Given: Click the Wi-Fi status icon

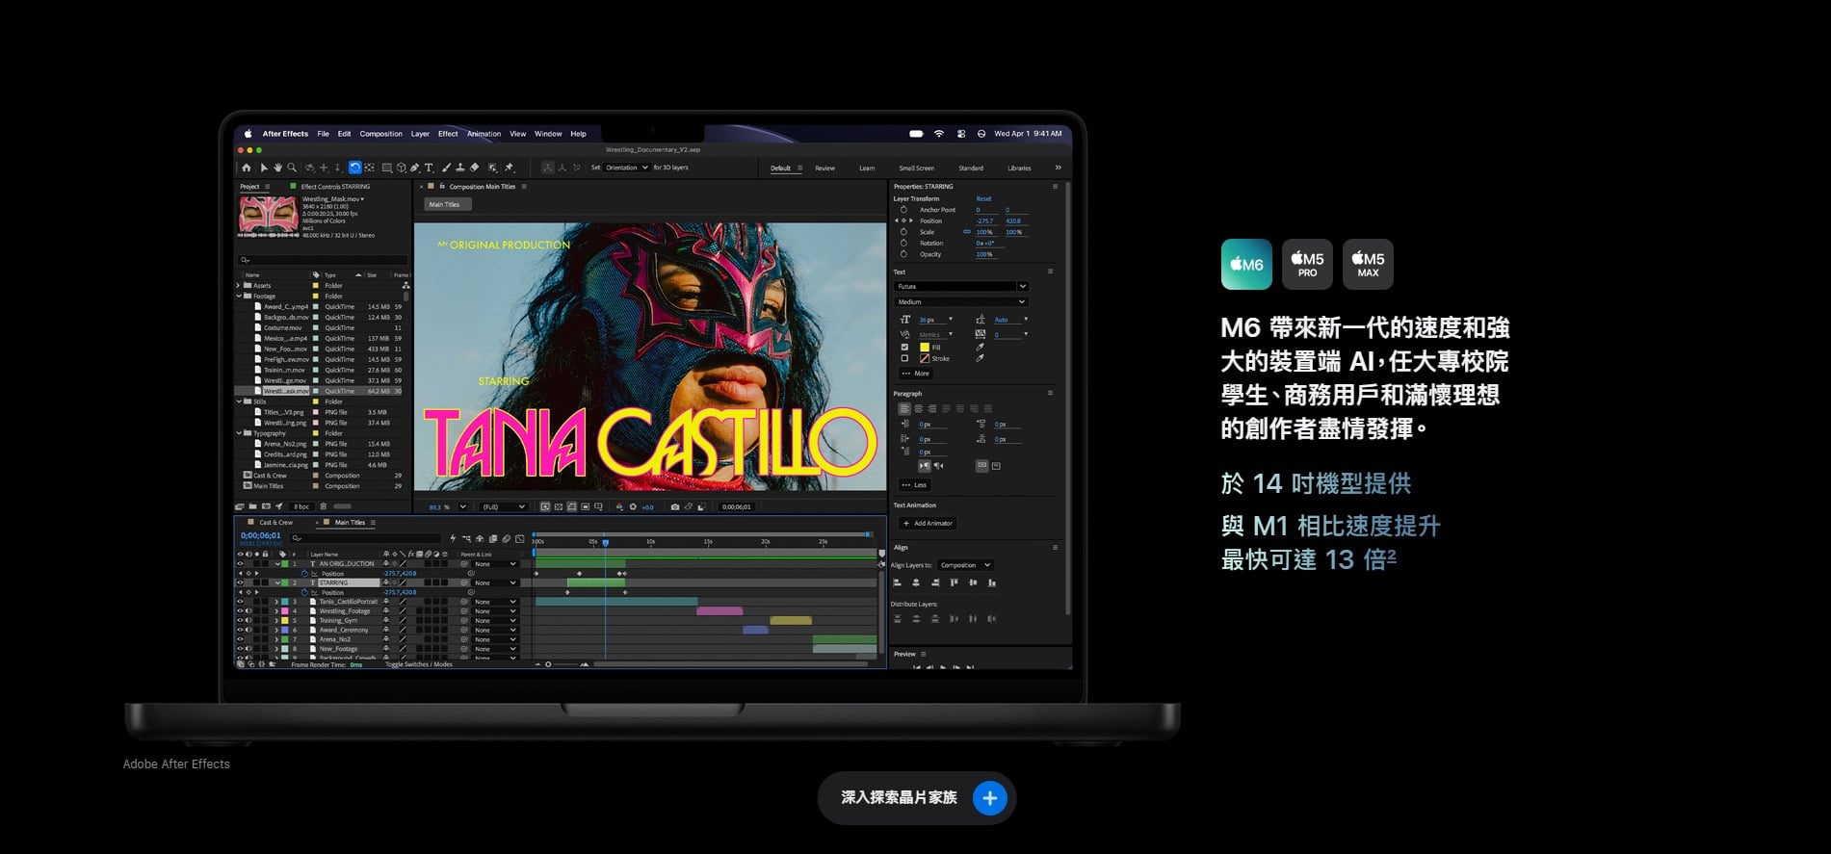Looking at the screenshot, I should [x=939, y=134].
